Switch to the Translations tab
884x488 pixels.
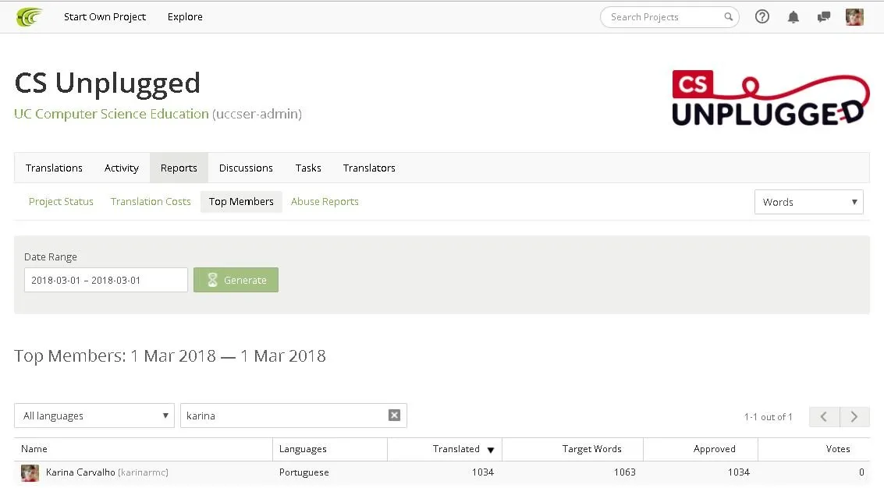[54, 168]
